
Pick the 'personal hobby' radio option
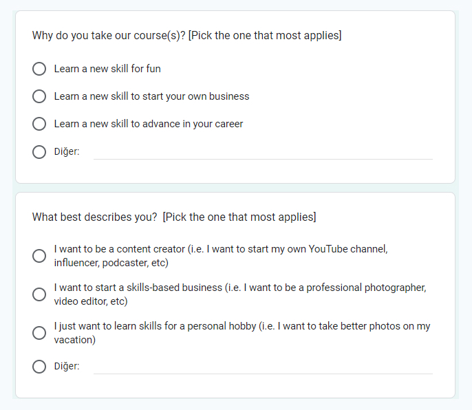pos(39,333)
